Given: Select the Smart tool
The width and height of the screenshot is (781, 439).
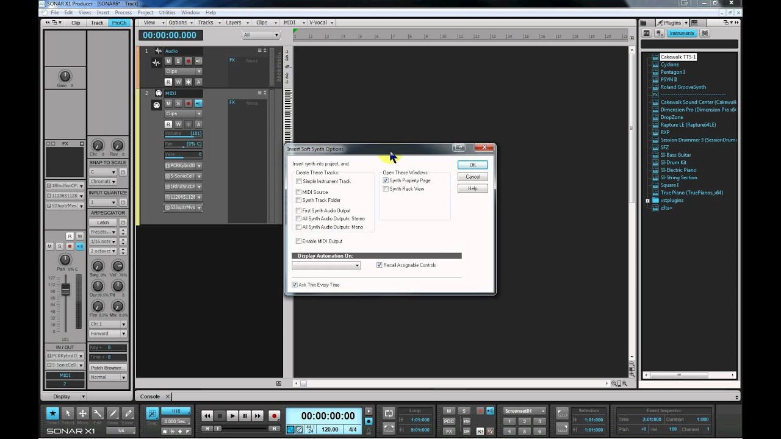Looking at the screenshot, I should click(53, 413).
